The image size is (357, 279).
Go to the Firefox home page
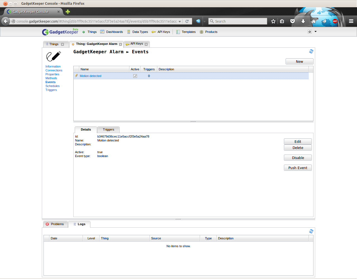(x=314, y=21)
